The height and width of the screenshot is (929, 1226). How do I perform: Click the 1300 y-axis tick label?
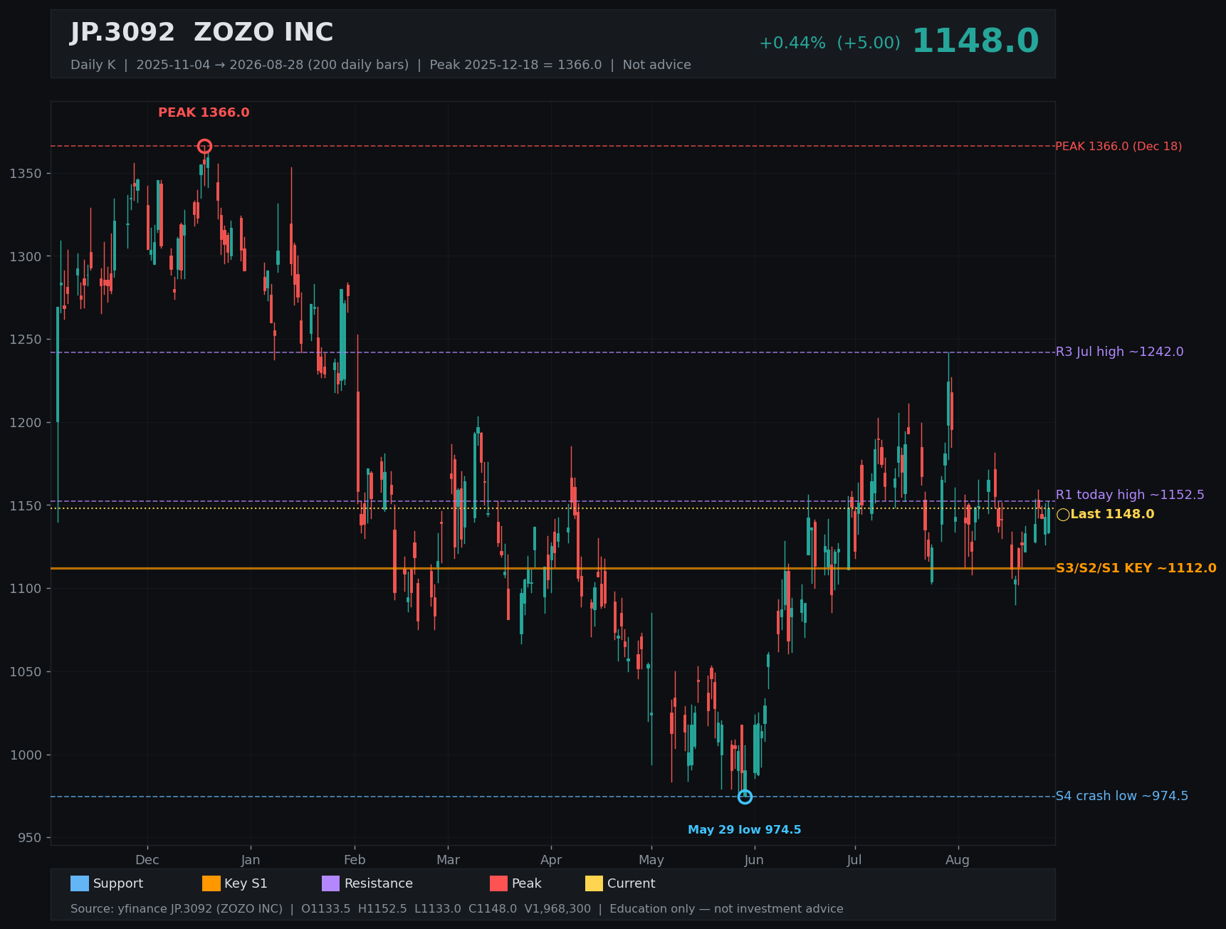(25, 256)
